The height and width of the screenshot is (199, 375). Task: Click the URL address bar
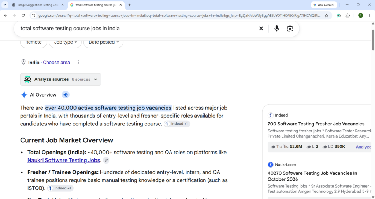click(179, 15)
